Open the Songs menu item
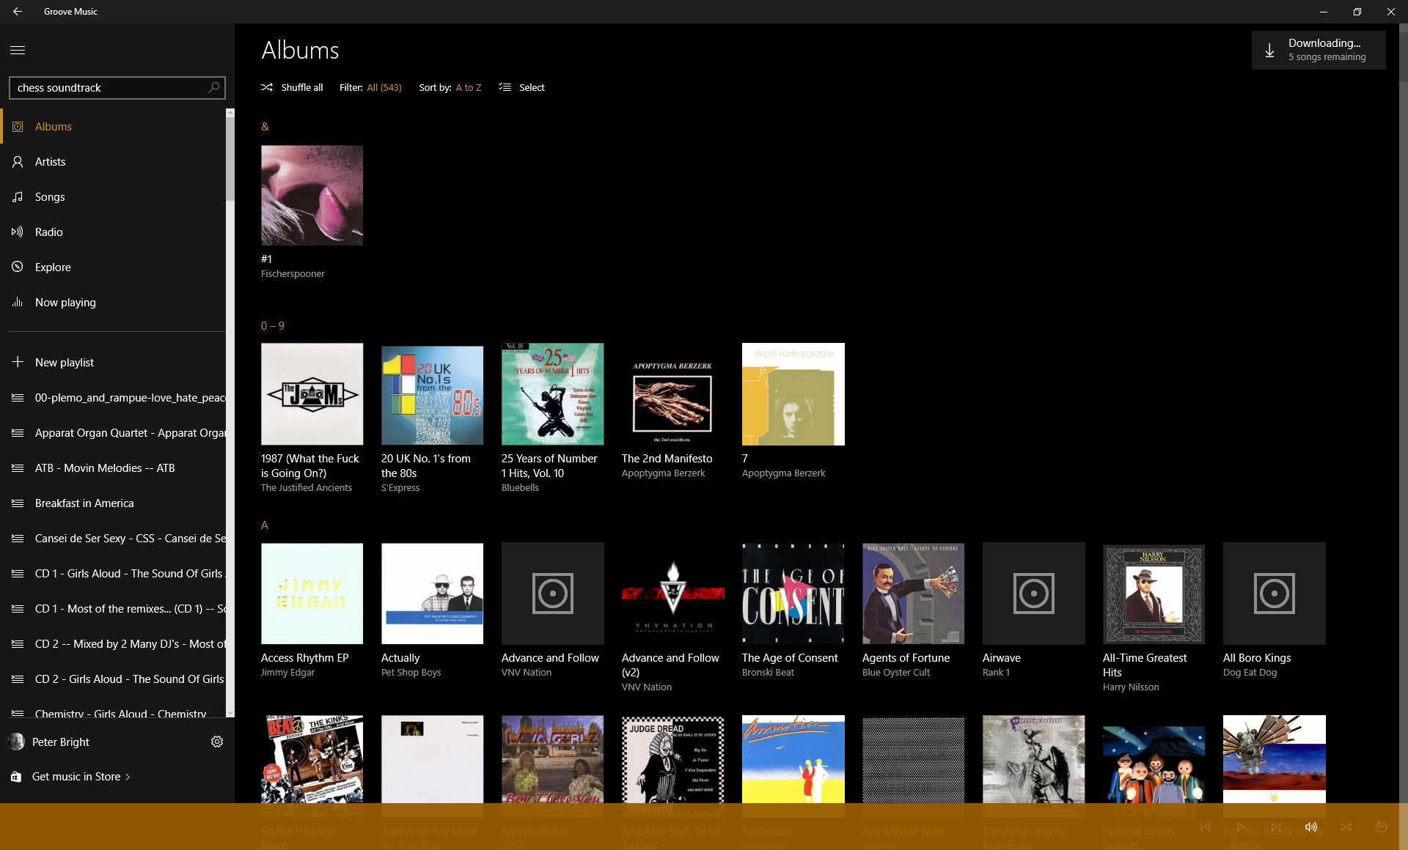The height and width of the screenshot is (850, 1408). pos(49,197)
